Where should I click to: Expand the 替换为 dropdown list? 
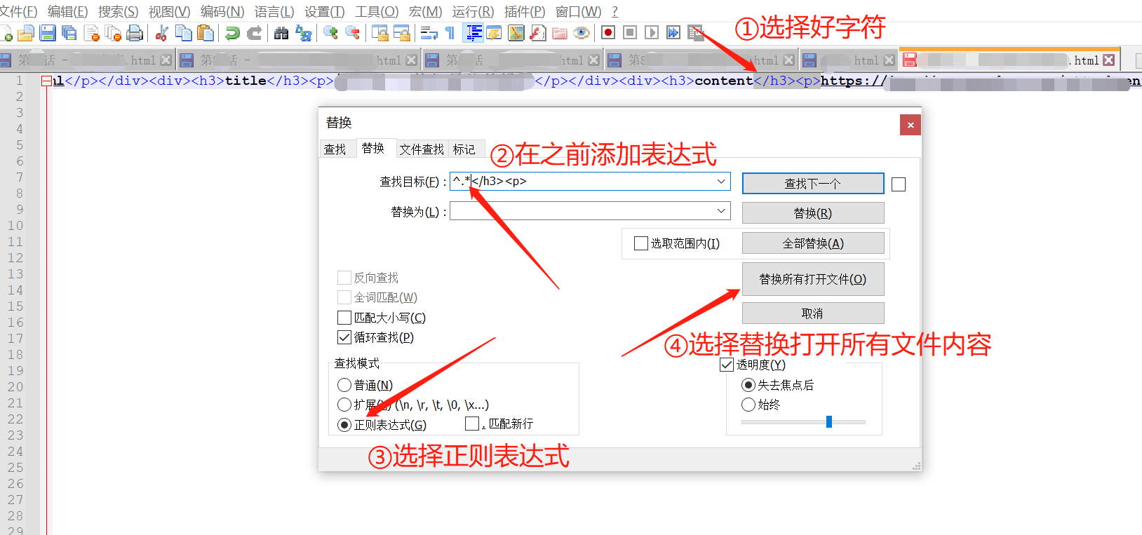[x=720, y=211]
